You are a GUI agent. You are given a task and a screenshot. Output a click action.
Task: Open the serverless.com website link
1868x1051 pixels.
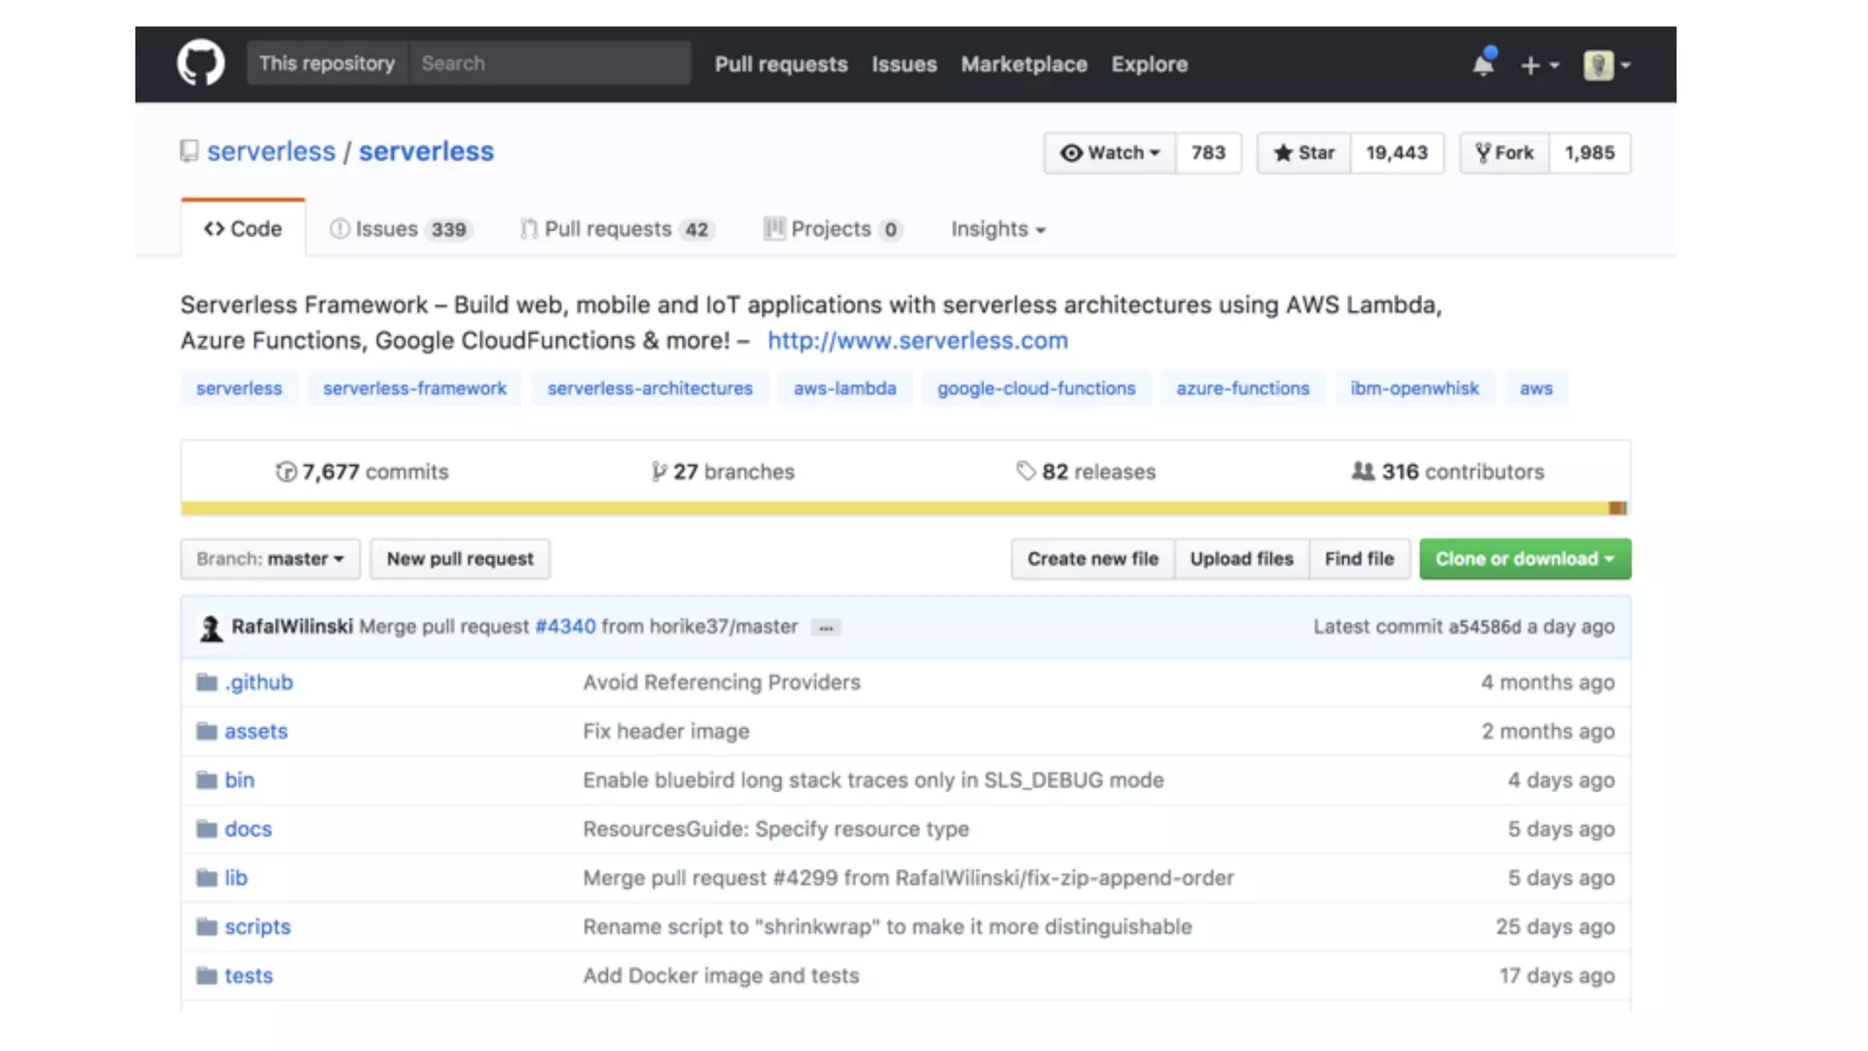[x=917, y=340]
